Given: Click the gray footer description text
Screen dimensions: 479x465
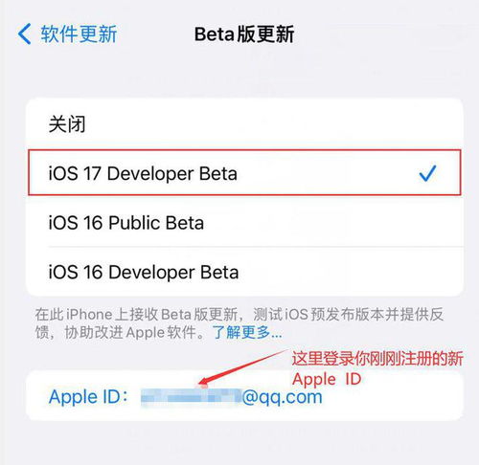Looking at the screenshot, I should (239, 323).
